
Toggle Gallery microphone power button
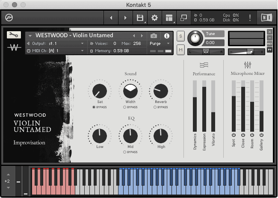tap(261, 135)
